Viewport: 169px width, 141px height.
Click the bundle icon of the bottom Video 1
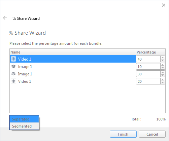[x=13, y=81]
